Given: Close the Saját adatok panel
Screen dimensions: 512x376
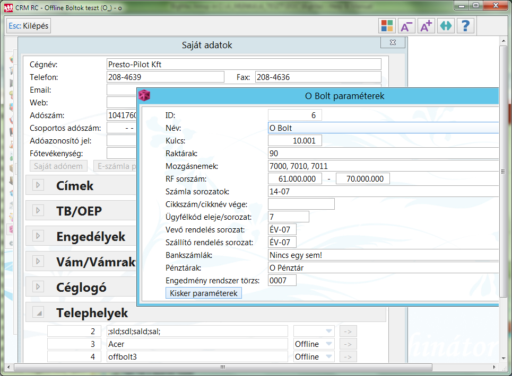Looking at the screenshot, I should (393, 42).
